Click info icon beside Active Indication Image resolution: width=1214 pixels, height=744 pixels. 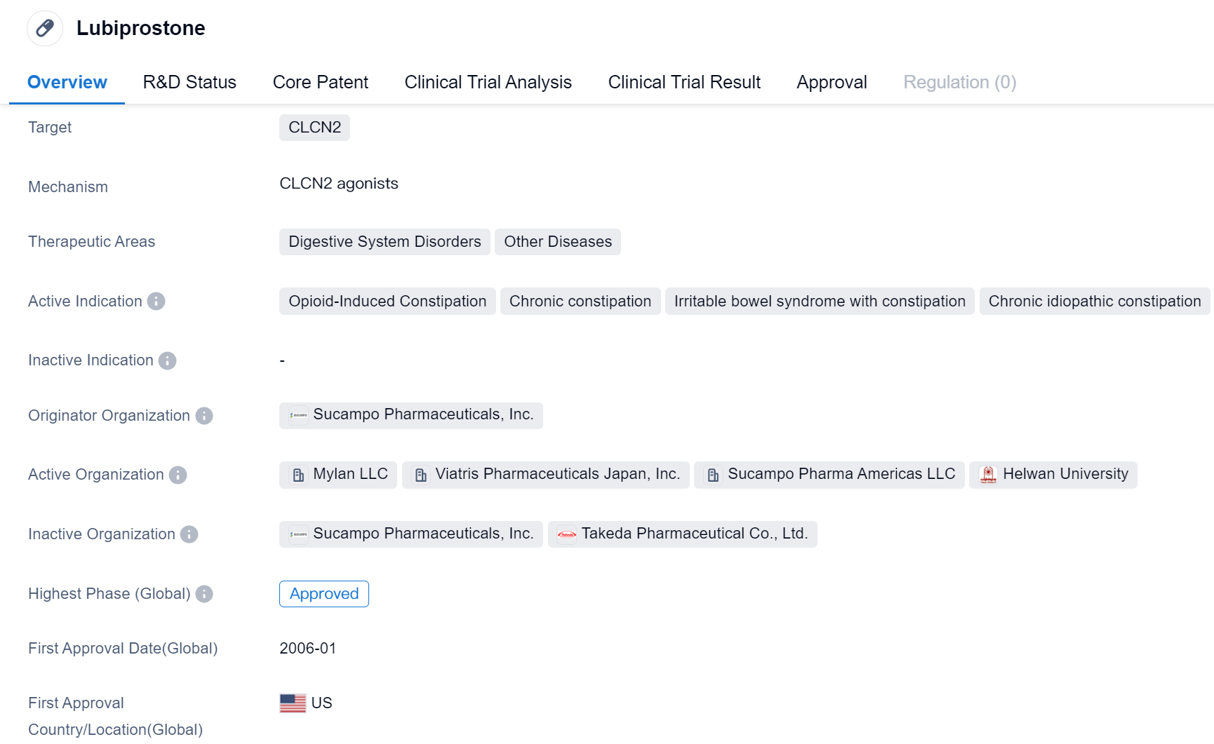(156, 302)
